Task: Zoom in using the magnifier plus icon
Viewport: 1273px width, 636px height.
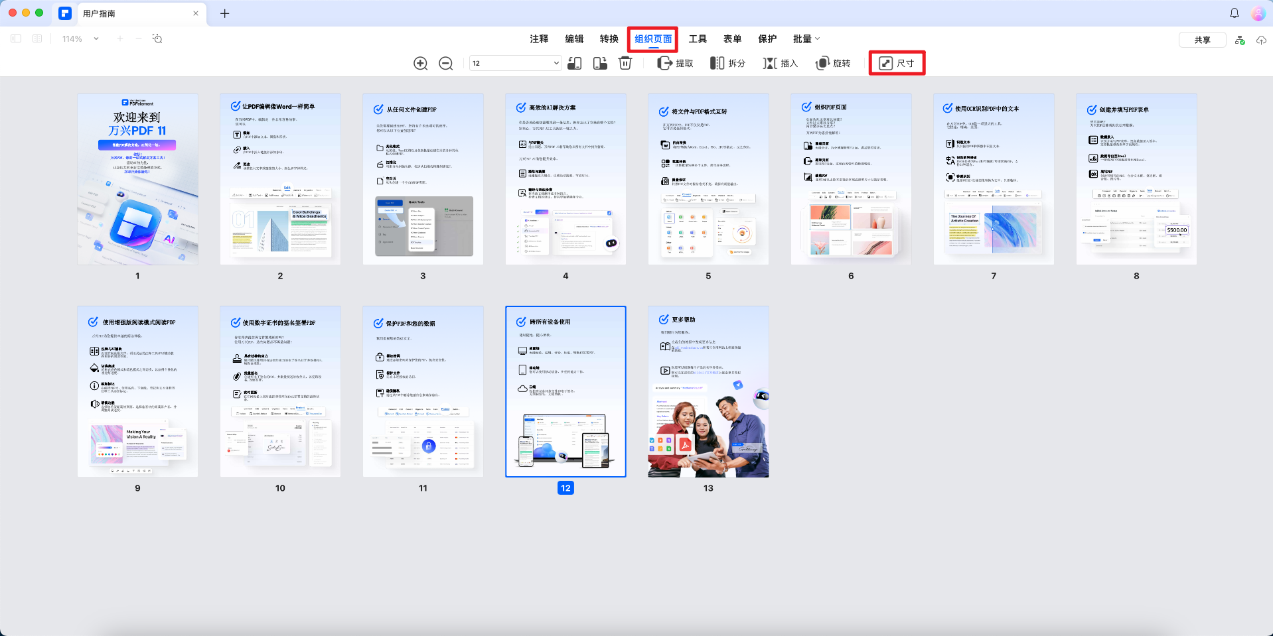Action: pos(421,63)
